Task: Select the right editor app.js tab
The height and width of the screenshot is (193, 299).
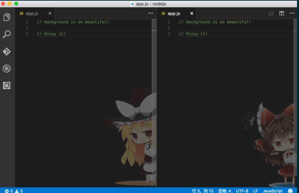Action: (177, 13)
